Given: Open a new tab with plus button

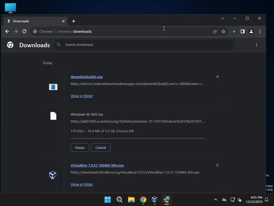Looking at the screenshot, I should click(74, 21).
